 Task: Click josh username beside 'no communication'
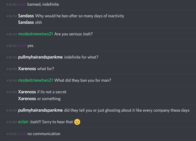[x=22, y=134]
